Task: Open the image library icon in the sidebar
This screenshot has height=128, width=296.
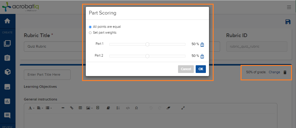Action: tap(7, 87)
